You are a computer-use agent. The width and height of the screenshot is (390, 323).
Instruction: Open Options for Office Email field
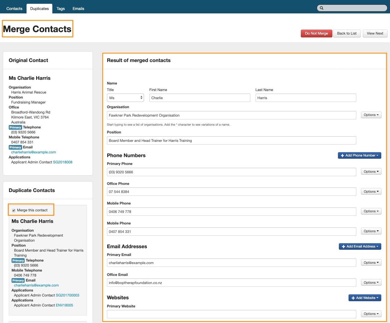pyautogui.click(x=371, y=283)
